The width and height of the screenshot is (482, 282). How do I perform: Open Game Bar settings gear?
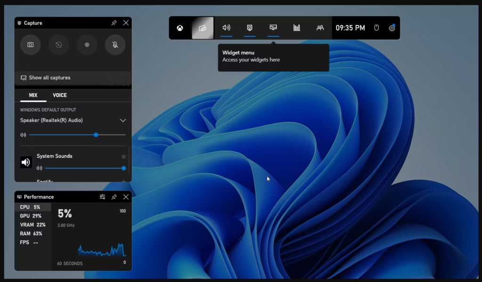coord(392,28)
